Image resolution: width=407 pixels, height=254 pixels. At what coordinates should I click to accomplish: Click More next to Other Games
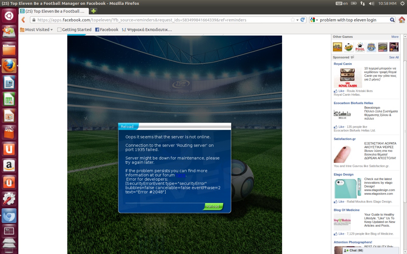coord(395,37)
